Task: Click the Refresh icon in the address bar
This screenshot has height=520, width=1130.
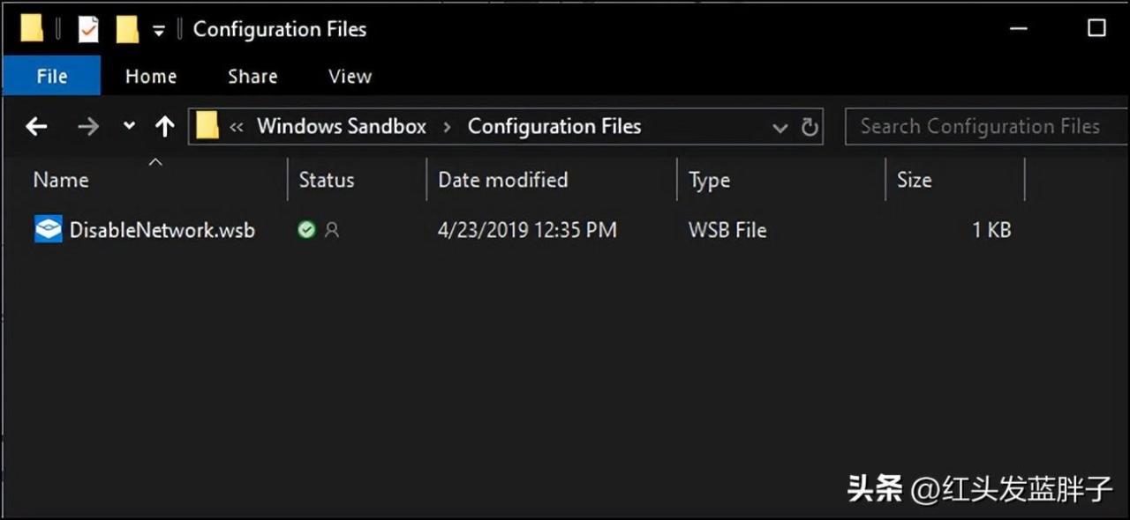Action: (x=810, y=126)
